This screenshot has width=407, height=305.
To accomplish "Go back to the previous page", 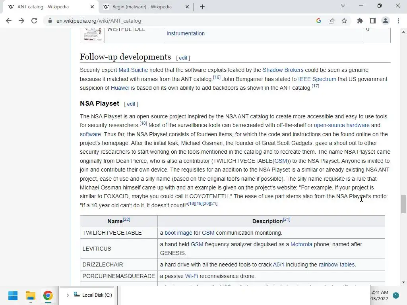I will pyautogui.click(x=9, y=21).
